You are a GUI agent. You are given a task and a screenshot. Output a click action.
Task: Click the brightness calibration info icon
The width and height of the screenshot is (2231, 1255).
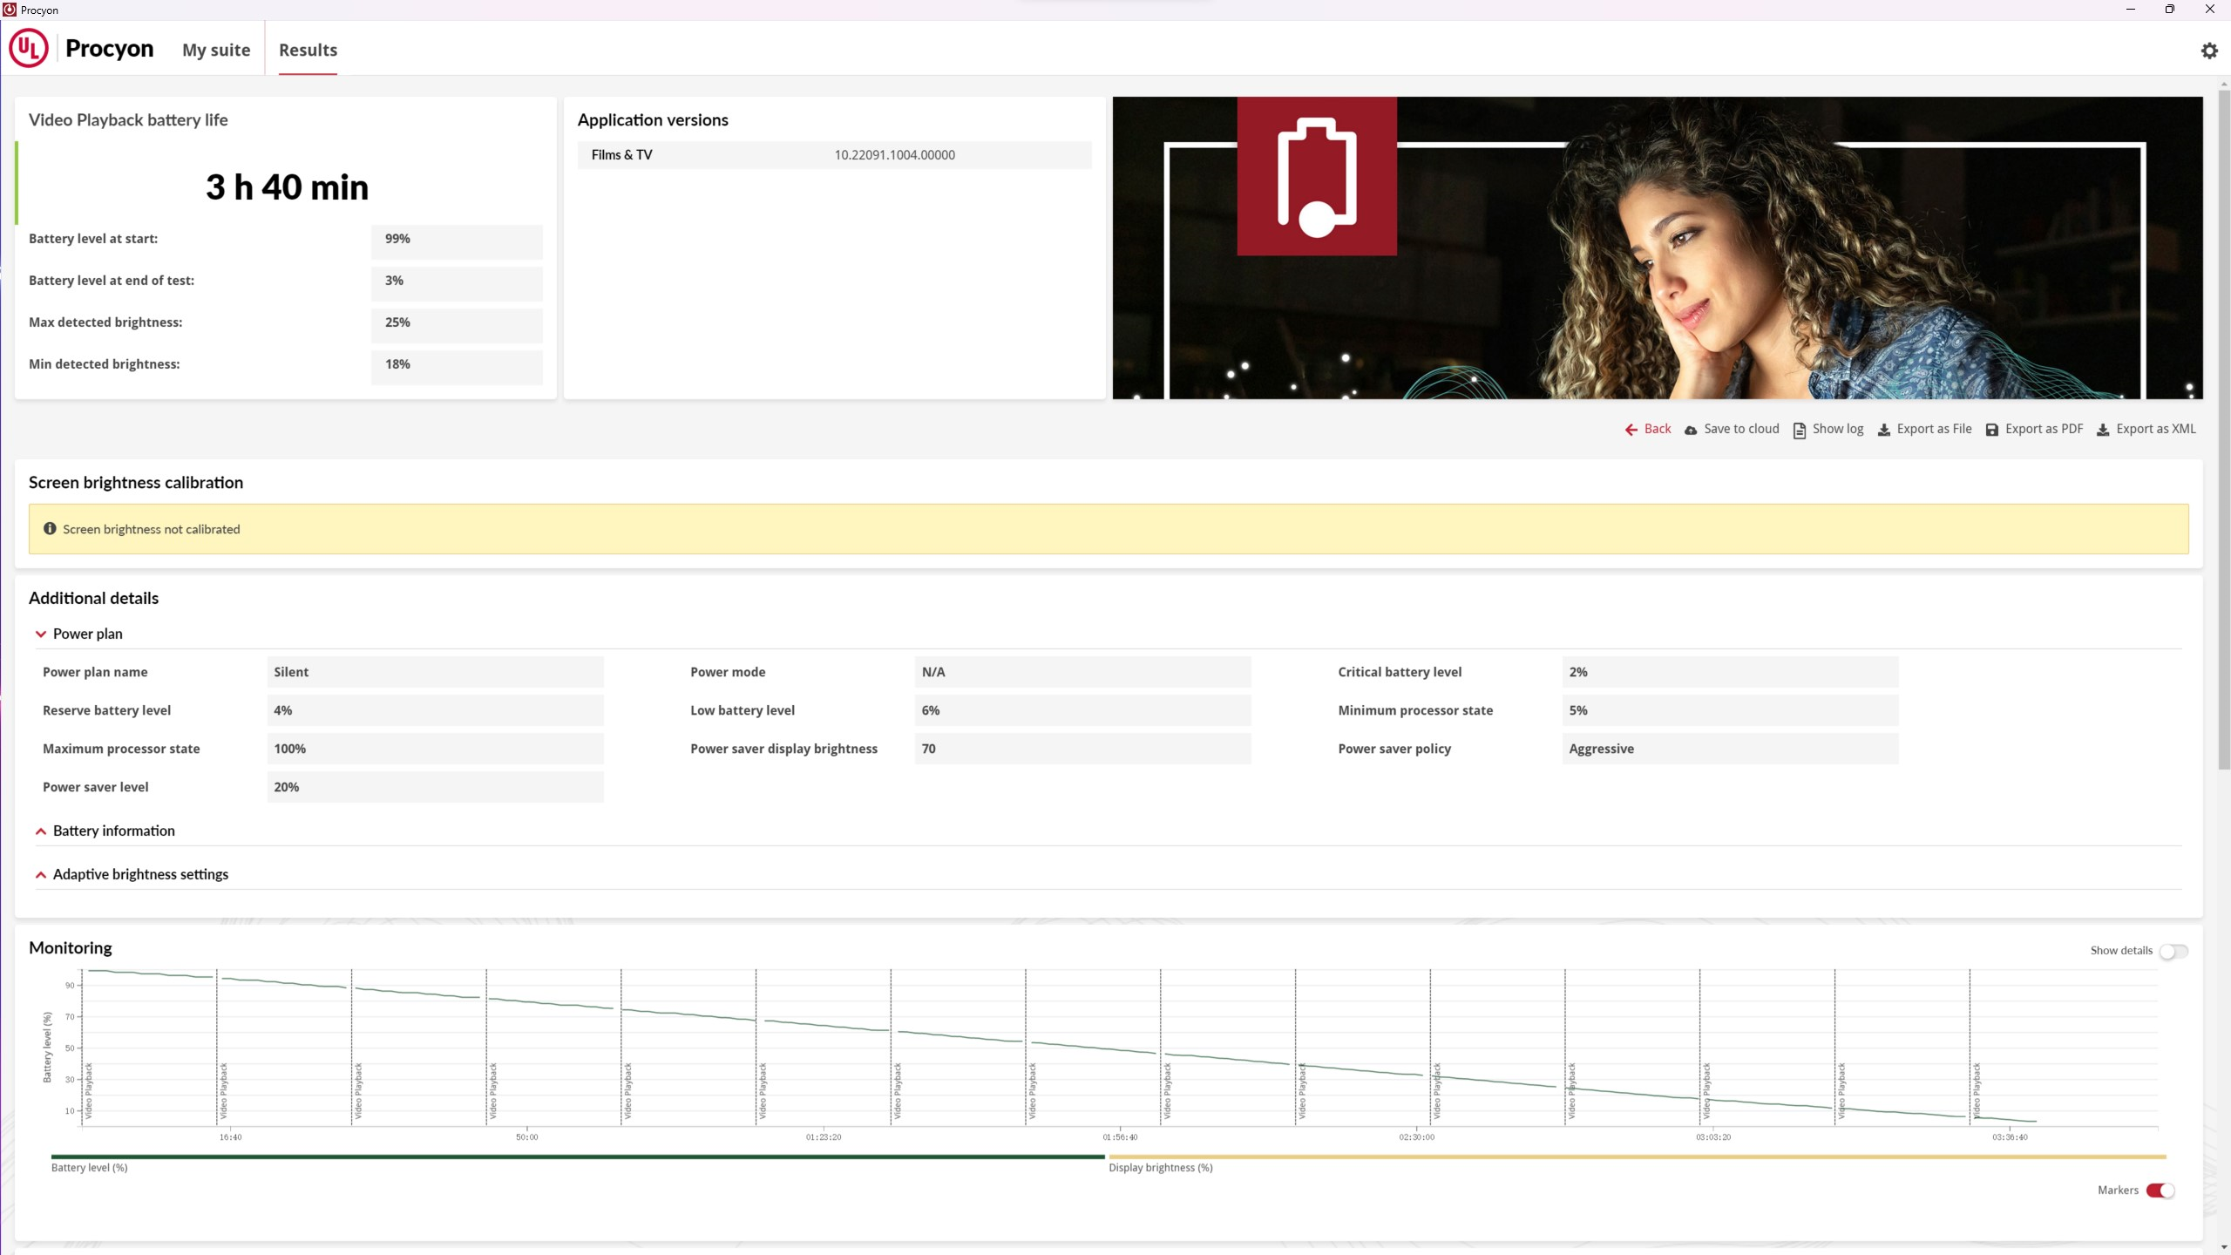point(50,528)
